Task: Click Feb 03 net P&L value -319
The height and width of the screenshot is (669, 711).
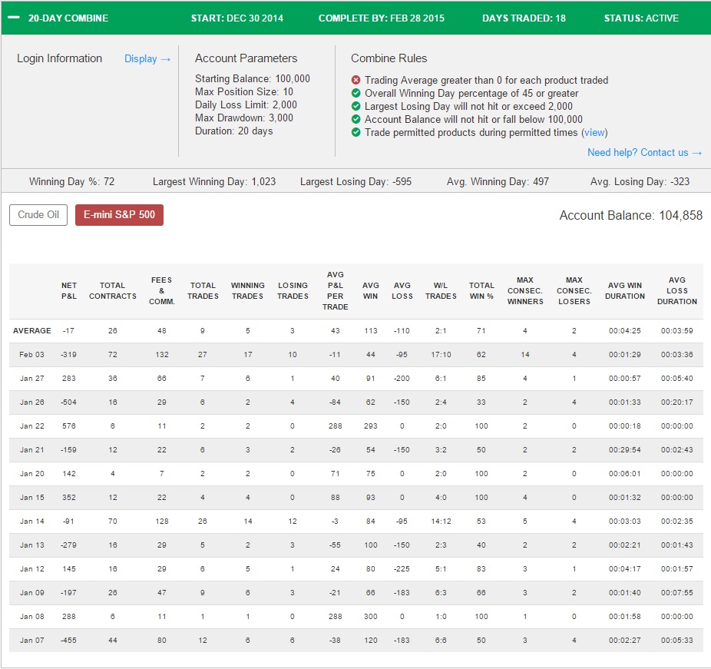Action: click(68, 355)
